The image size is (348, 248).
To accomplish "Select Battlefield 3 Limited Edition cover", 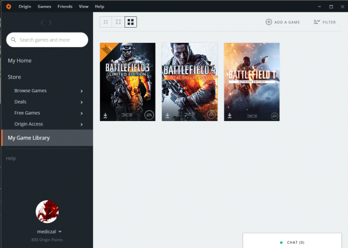I will coord(128,82).
